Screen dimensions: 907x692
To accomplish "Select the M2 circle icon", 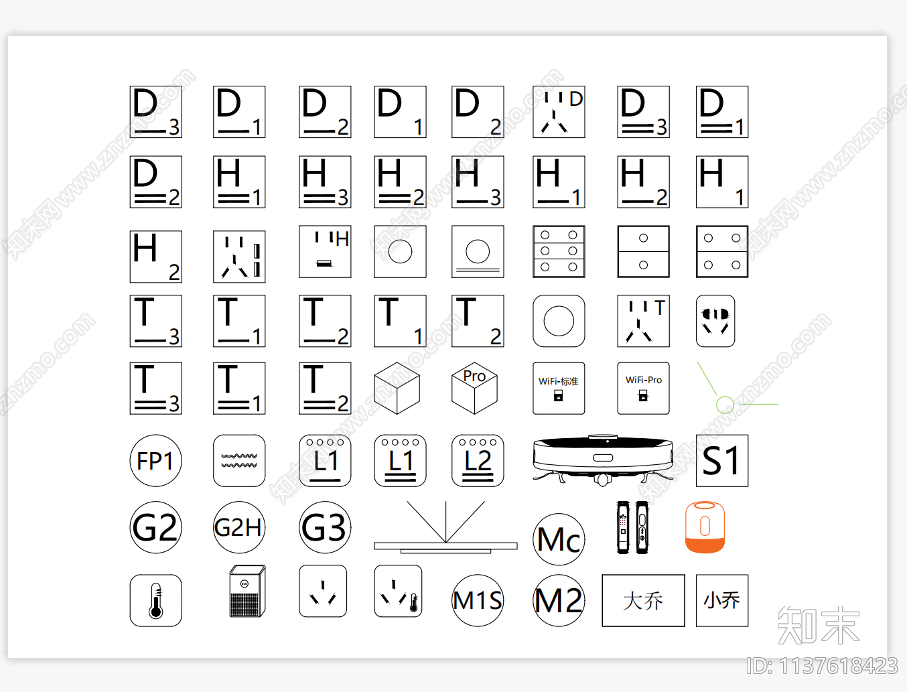I will (x=559, y=600).
